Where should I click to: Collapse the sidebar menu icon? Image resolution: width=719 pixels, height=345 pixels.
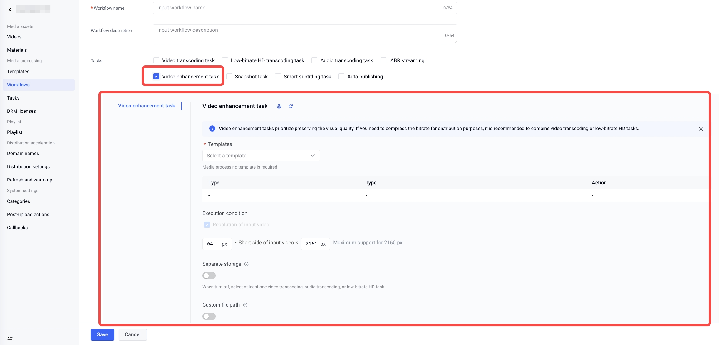10,338
